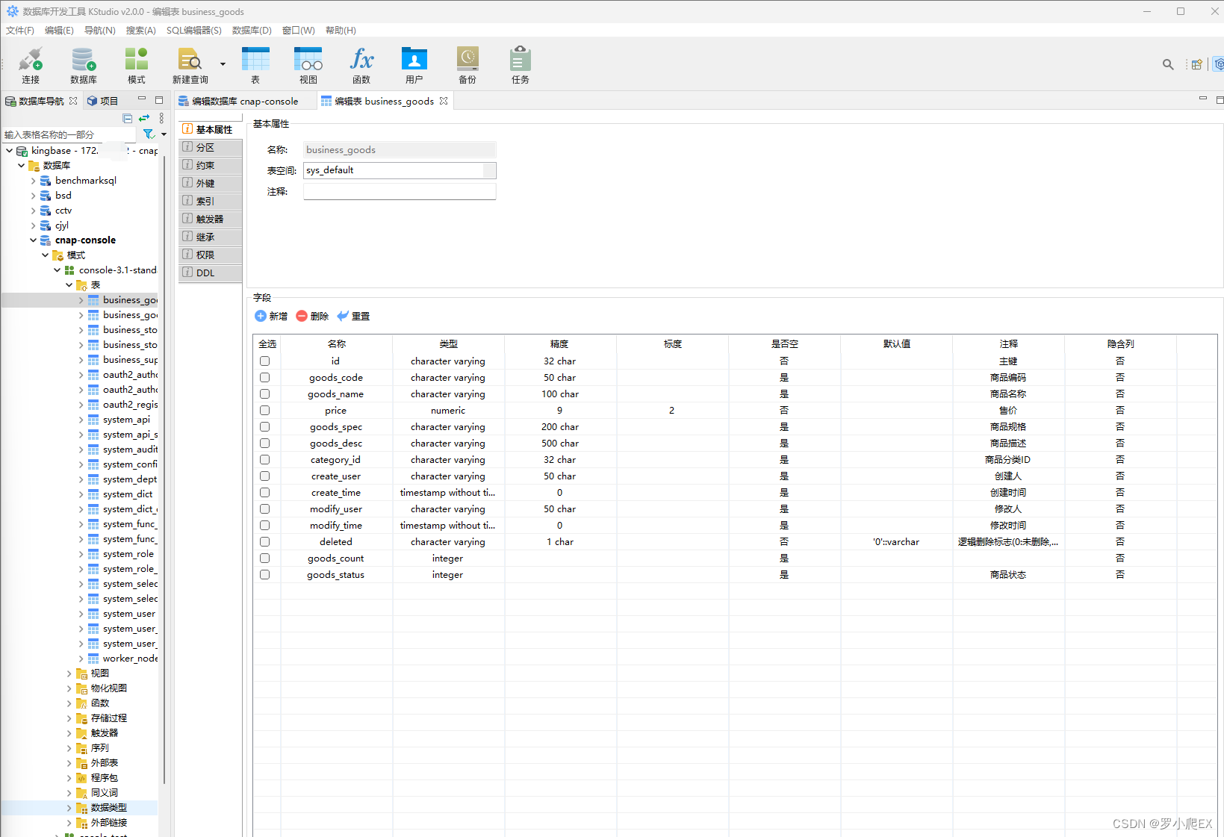Click the 新增 button to add a field
1224x837 pixels.
point(271,316)
